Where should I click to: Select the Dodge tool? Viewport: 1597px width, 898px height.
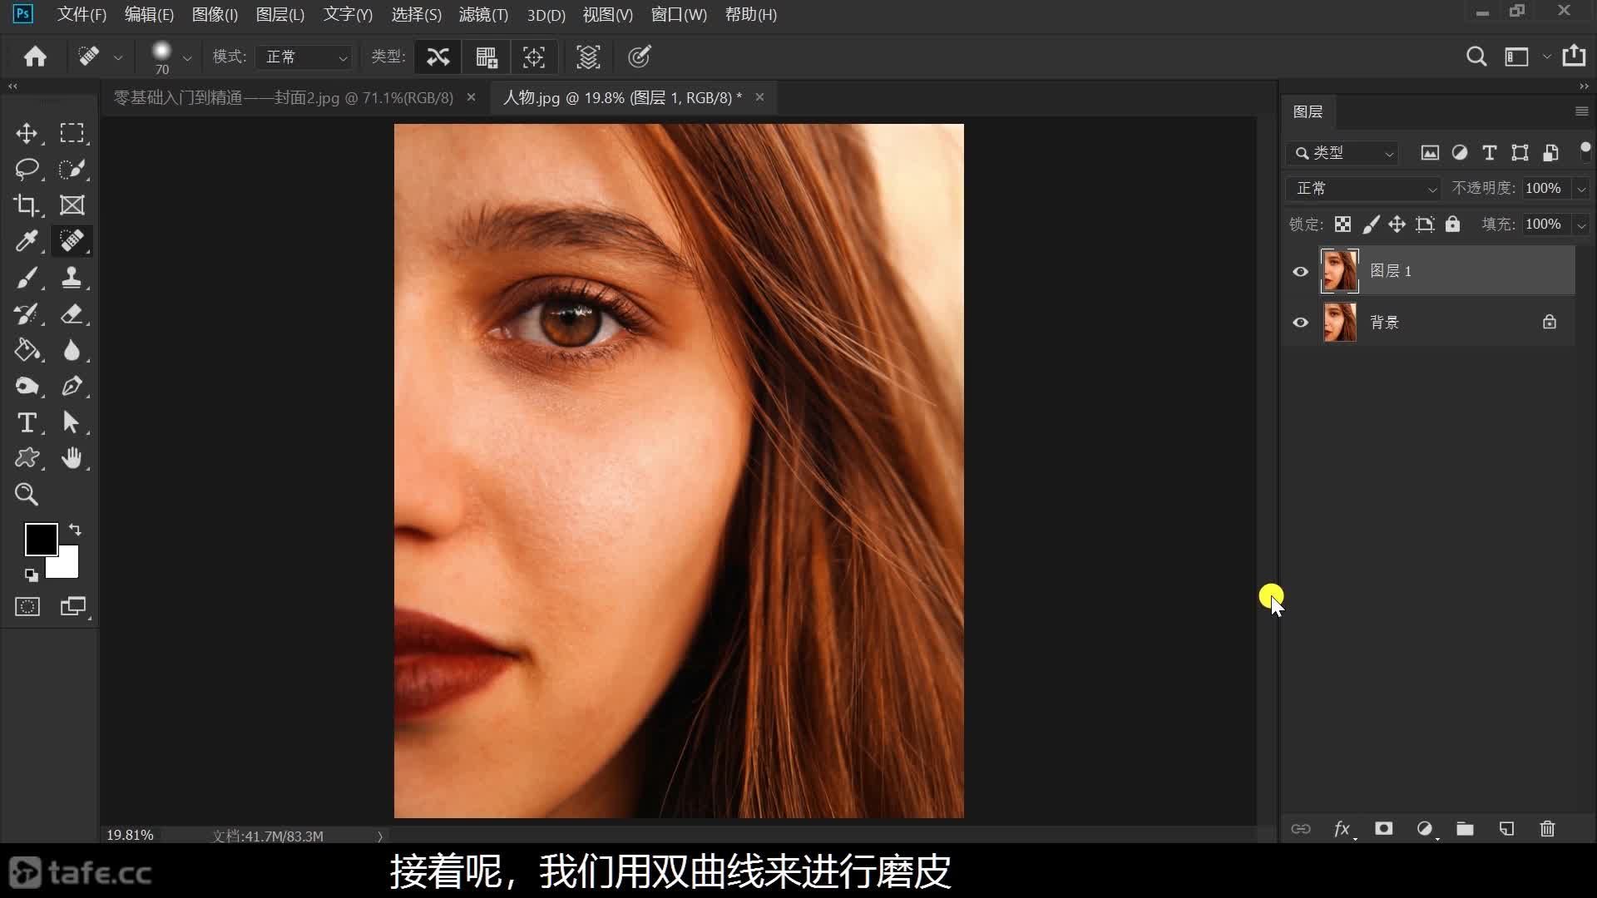pyautogui.click(x=27, y=387)
